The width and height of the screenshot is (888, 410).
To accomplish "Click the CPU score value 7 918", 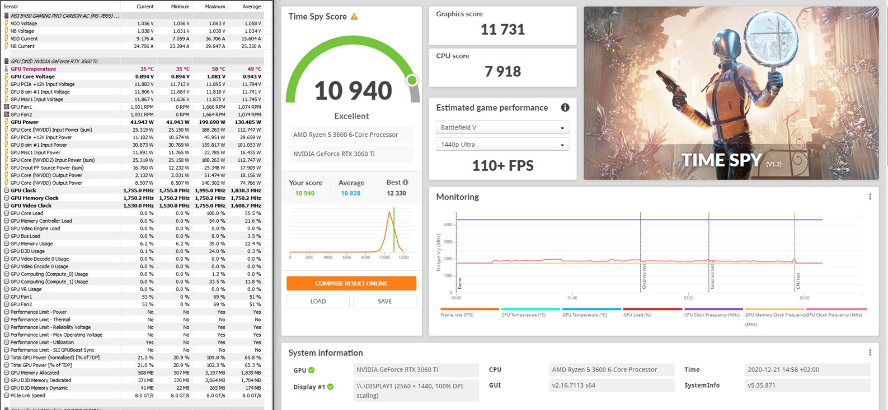I will click(502, 71).
